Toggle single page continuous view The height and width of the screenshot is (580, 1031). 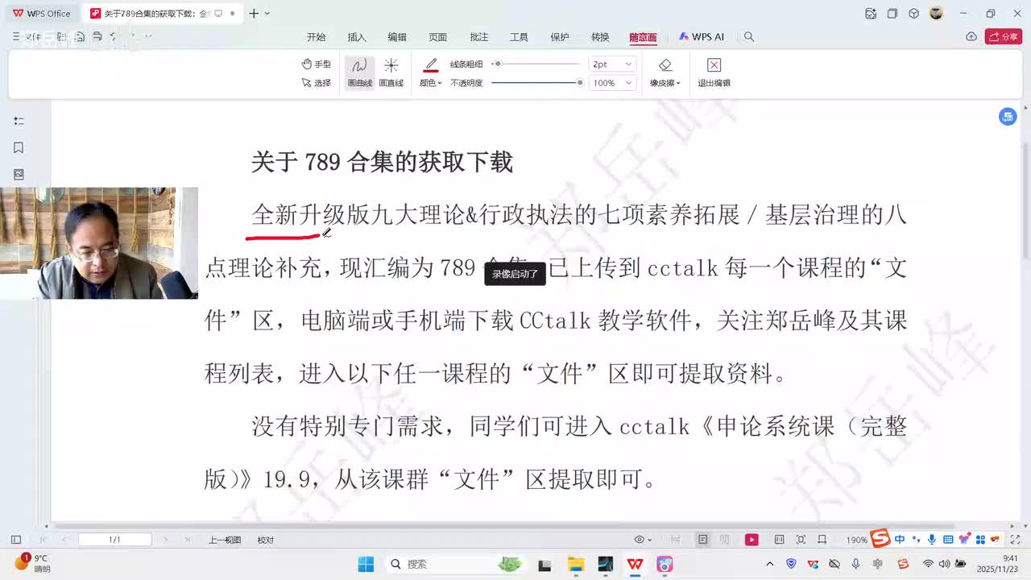(703, 540)
